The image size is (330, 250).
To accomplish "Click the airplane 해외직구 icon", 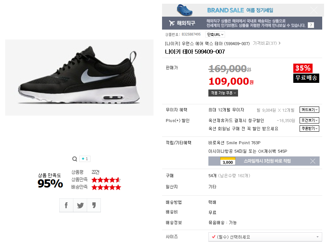I will (172, 23).
